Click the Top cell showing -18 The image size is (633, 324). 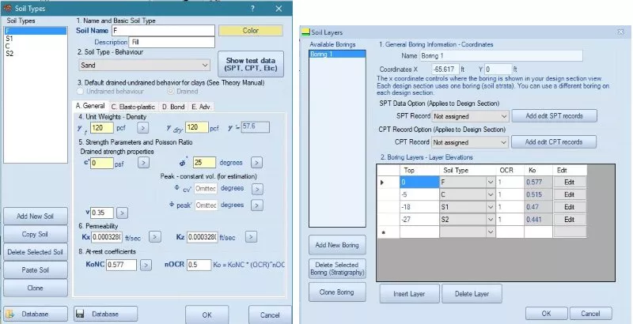point(419,208)
